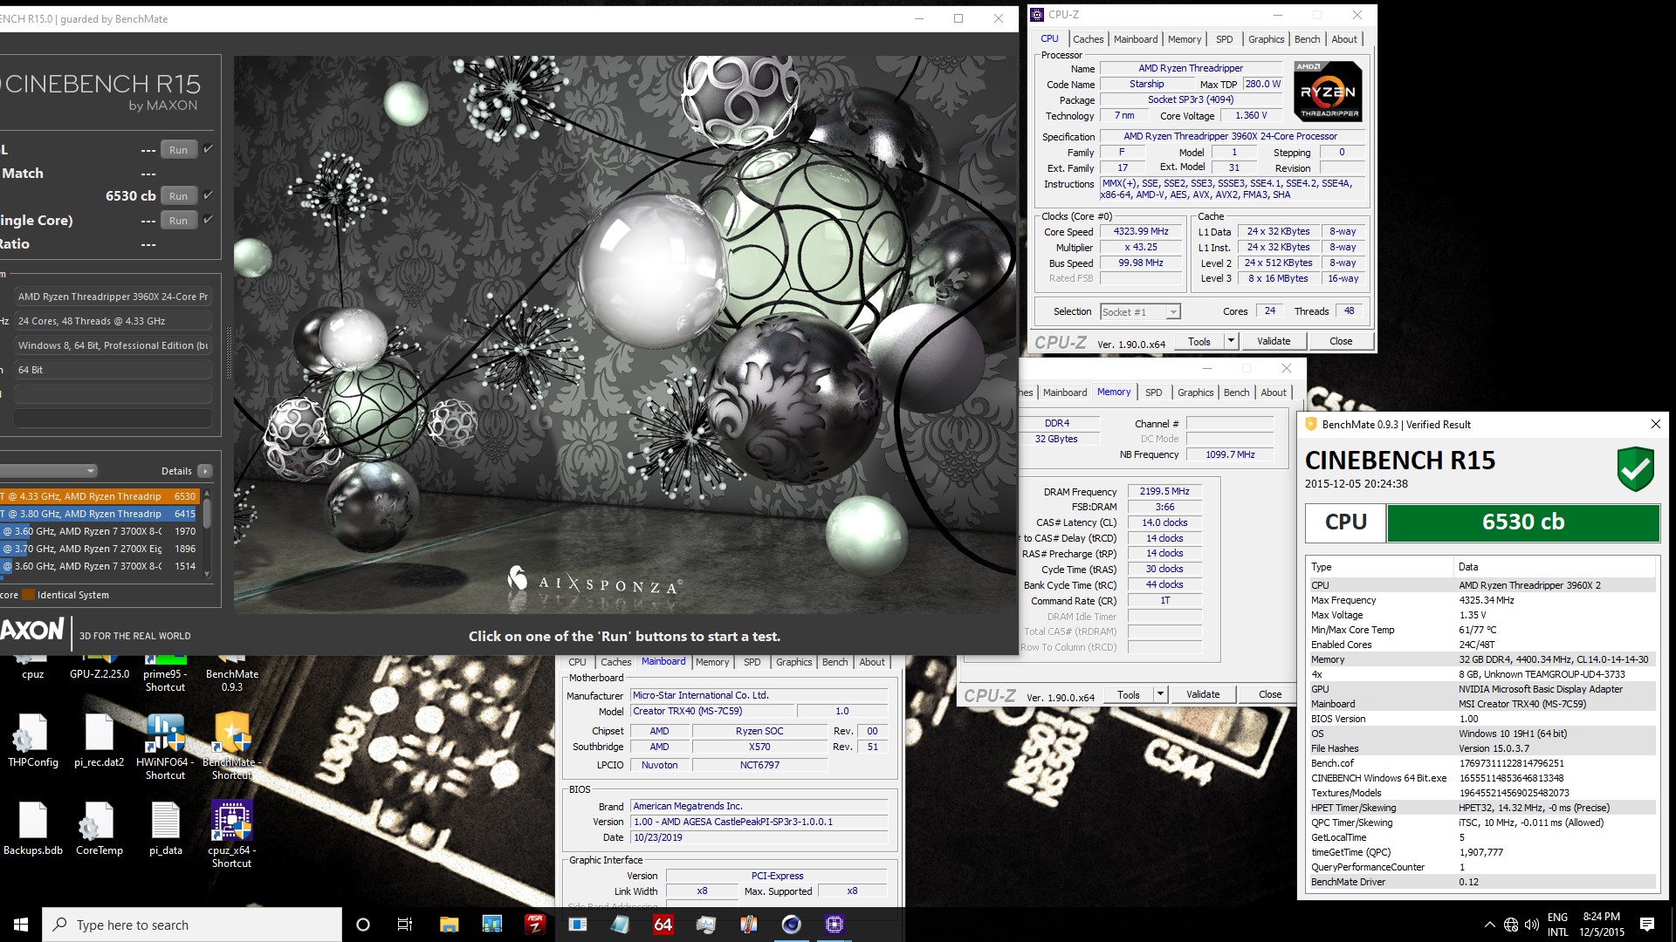The height and width of the screenshot is (942, 1676).
Task: Click Validate in the CPU-Z processor window
Action: tap(1274, 341)
